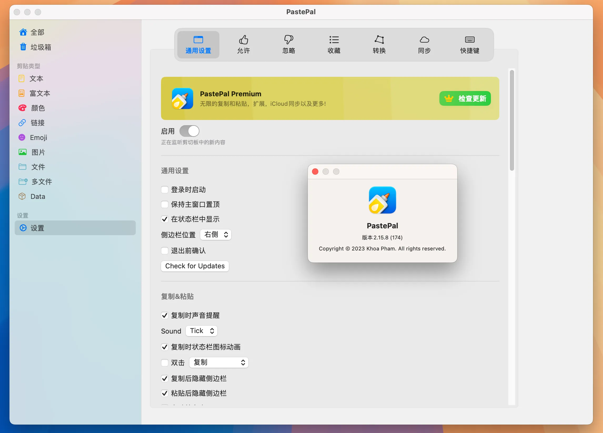Image resolution: width=603 pixels, height=433 pixels.
Task: Open the 侧边栏位置 右侧 dropdown
Action: point(216,234)
